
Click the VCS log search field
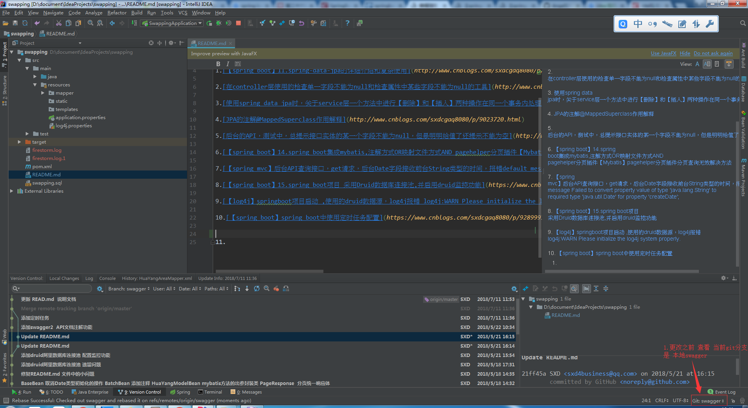(x=53, y=289)
